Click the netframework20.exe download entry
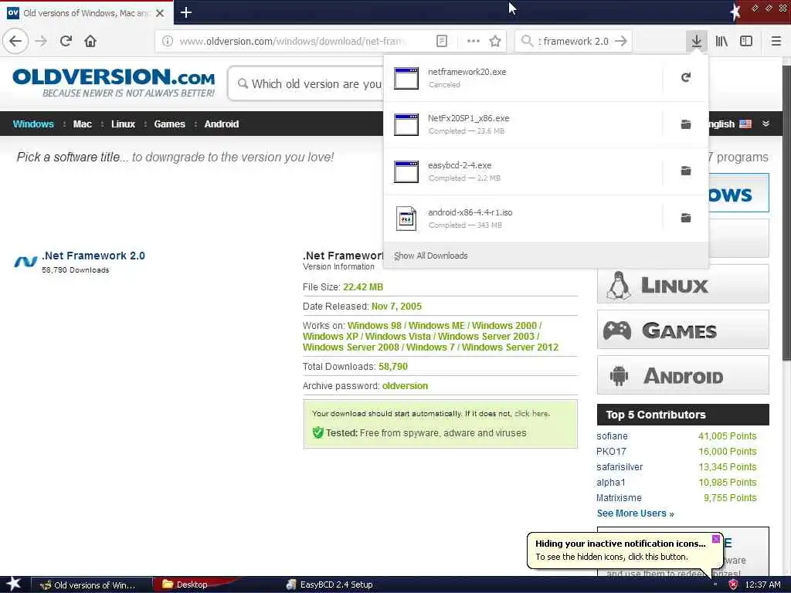 coord(523,78)
